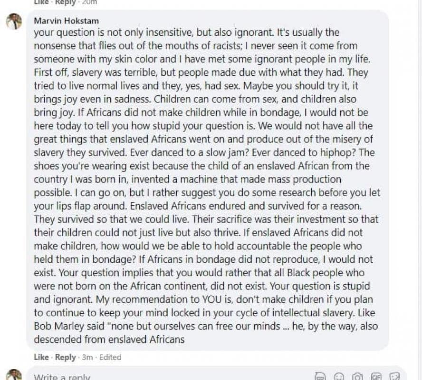This screenshot has height=380, width=422.
Task: Open the emoji picker in reply box
Action: click(339, 376)
